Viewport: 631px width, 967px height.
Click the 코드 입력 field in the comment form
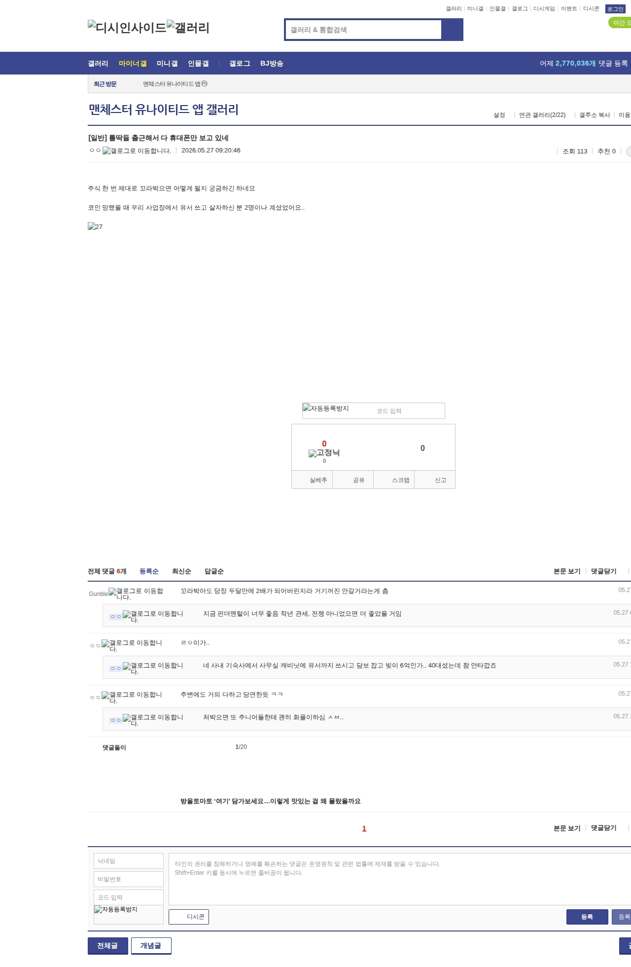[x=129, y=897]
